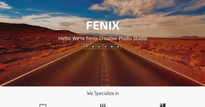Click the We Specialize in heading
205x107 pixels.
click(103, 93)
